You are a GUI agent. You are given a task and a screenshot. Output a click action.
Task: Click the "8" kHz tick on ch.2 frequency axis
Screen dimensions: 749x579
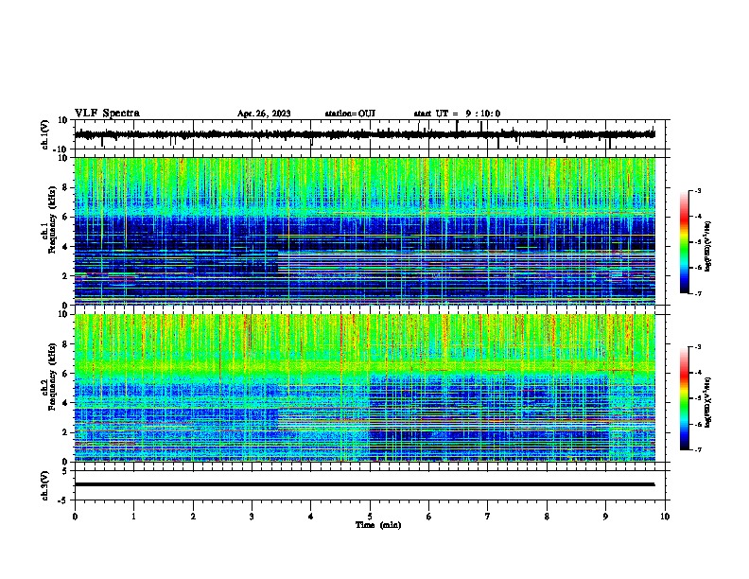pos(65,344)
